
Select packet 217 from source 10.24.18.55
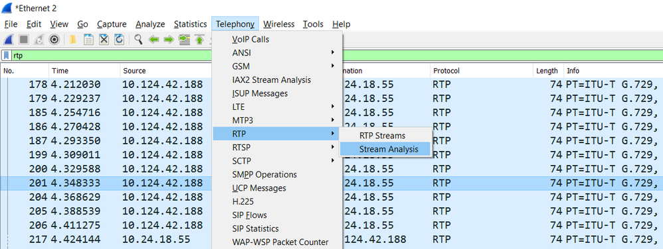coord(331,239)
